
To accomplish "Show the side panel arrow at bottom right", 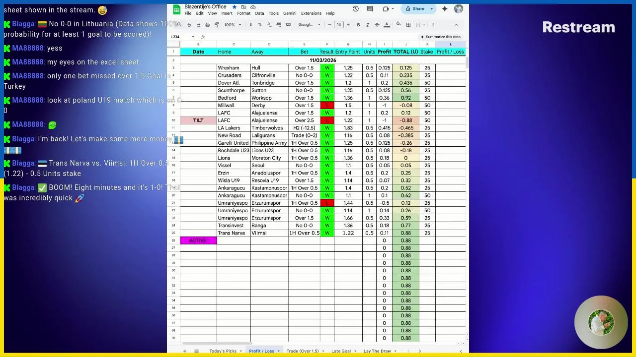I will click(461, 351).
